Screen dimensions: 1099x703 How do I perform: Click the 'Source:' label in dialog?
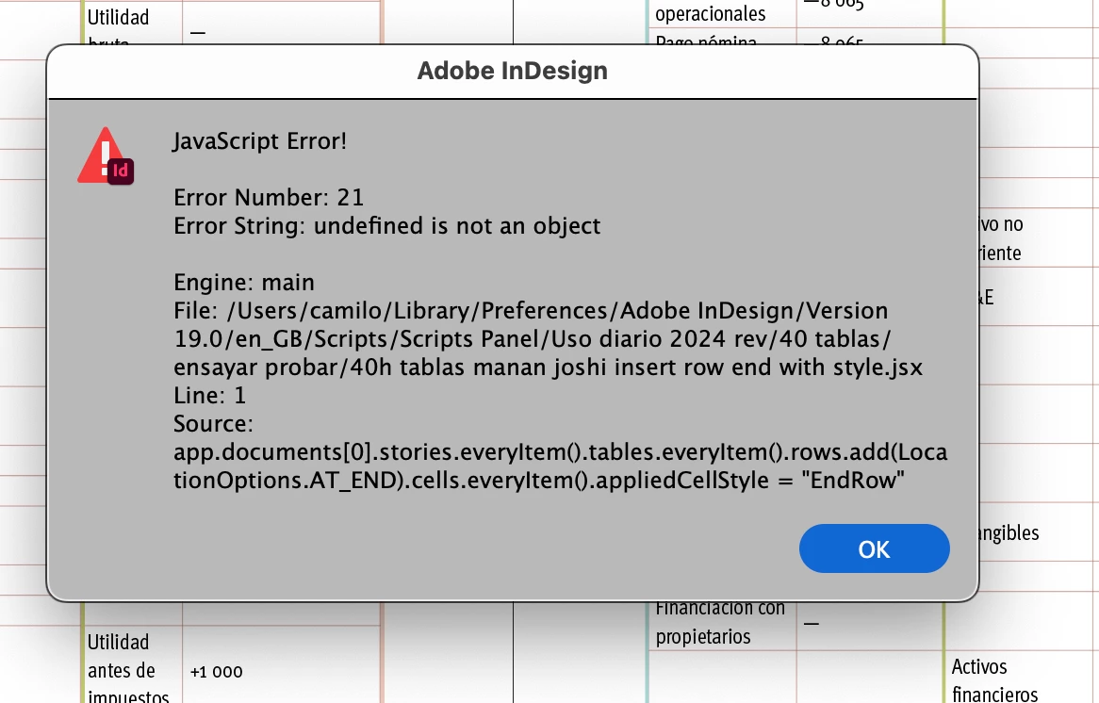pyautogui.click(x=213, y=423)
